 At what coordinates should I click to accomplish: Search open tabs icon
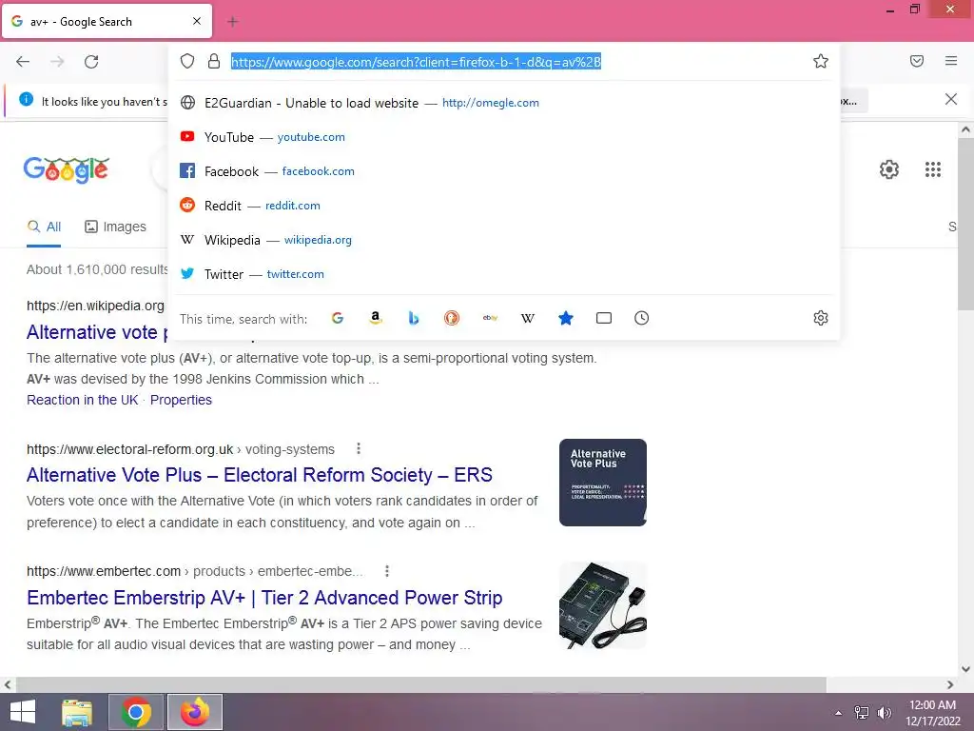pyautogui.click(x=604, y=318)
